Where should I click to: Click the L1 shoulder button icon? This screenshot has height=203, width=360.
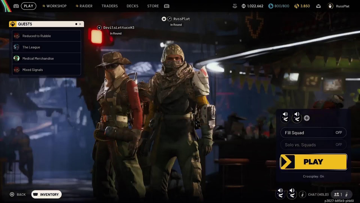pos(16,6)
